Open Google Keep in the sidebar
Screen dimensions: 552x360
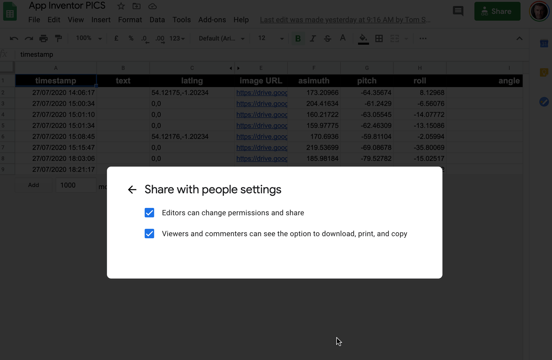544,72
